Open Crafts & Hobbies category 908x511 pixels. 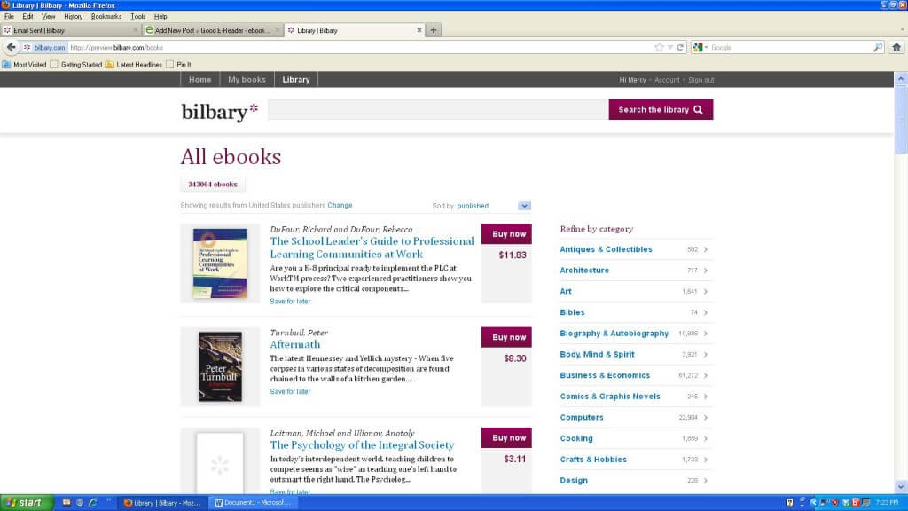(593, 460)
